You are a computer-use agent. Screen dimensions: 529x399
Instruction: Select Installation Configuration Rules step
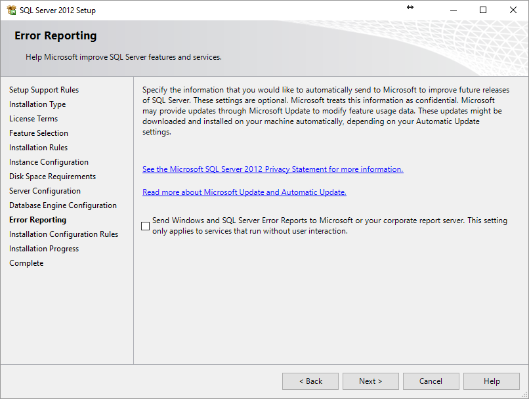(x=64, y=234)
